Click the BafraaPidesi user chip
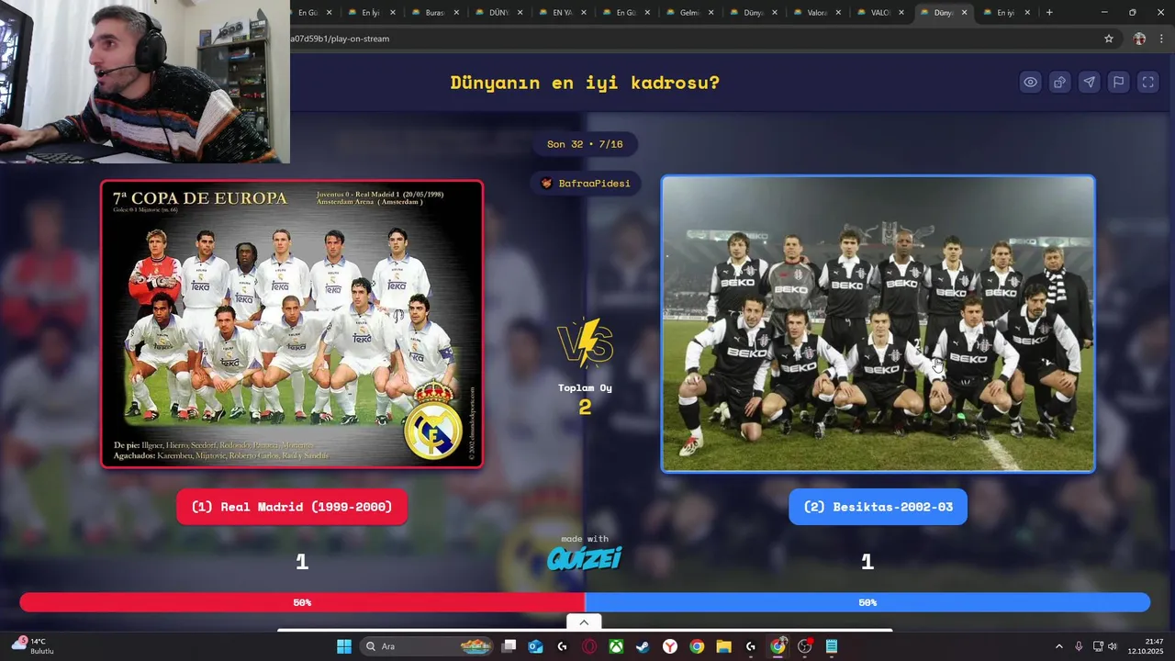 pyautogui.click(x=586, y=184)
